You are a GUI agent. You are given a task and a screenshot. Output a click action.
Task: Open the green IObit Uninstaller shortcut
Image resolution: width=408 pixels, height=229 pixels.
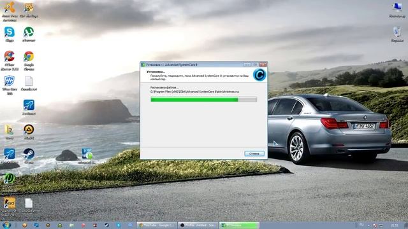10,179
